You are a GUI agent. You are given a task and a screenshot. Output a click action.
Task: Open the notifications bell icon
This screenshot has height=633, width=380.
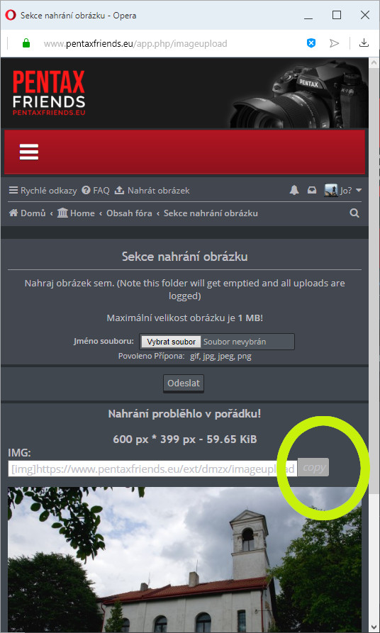pos(294,191)
